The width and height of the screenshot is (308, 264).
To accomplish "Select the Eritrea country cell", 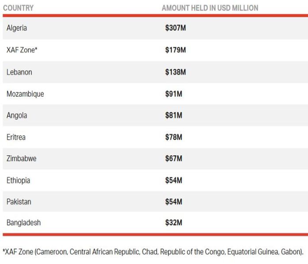I will [x=16, y=137].
